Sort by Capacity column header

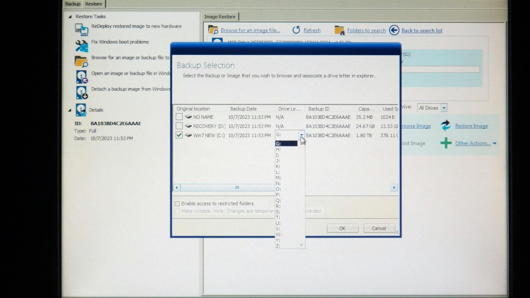(x=366, y=109)
